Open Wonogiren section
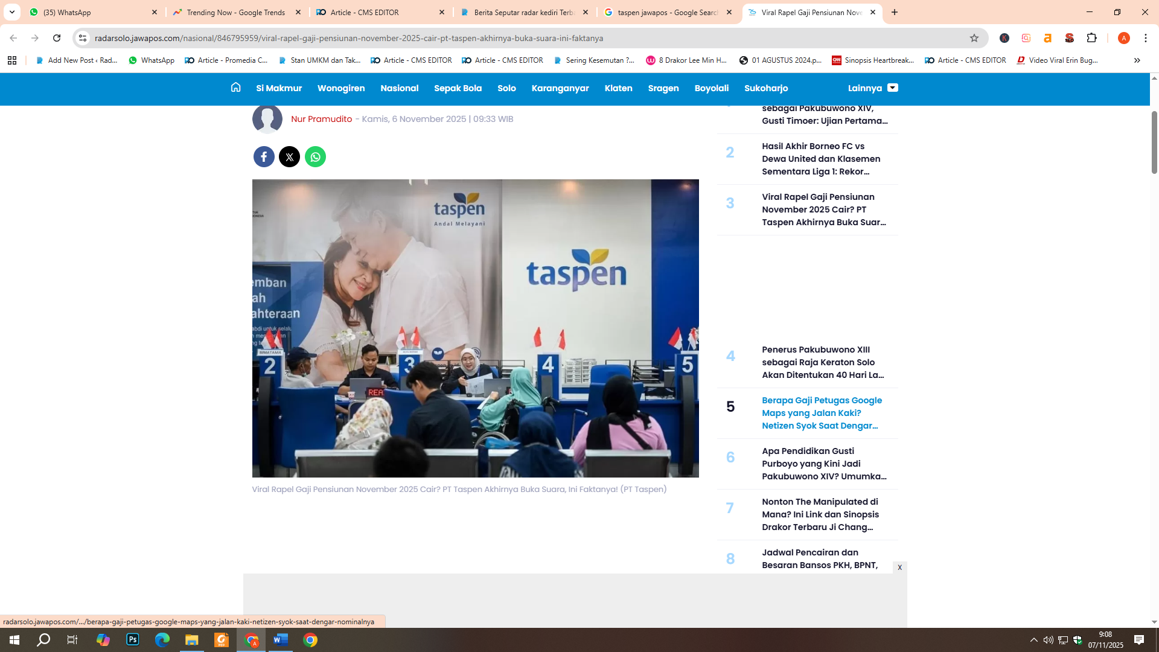This screenshot has height=652, width=1159. [341, 88]
